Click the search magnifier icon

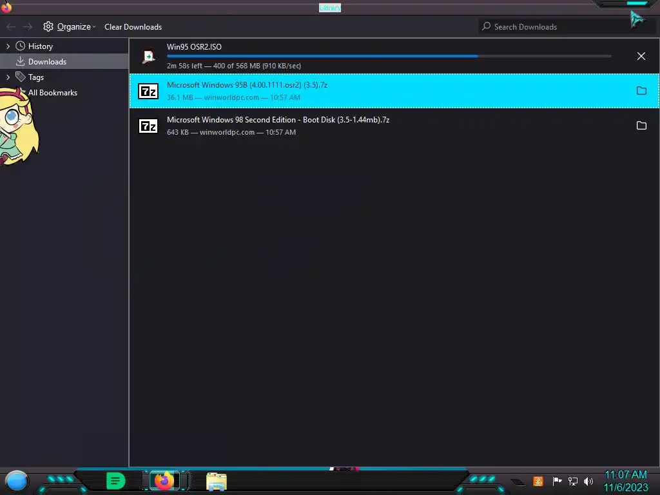(x=487, y=26)
